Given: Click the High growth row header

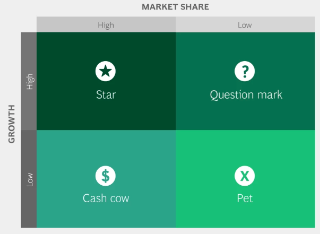Looking at the screenshot, I should point(29,81).
